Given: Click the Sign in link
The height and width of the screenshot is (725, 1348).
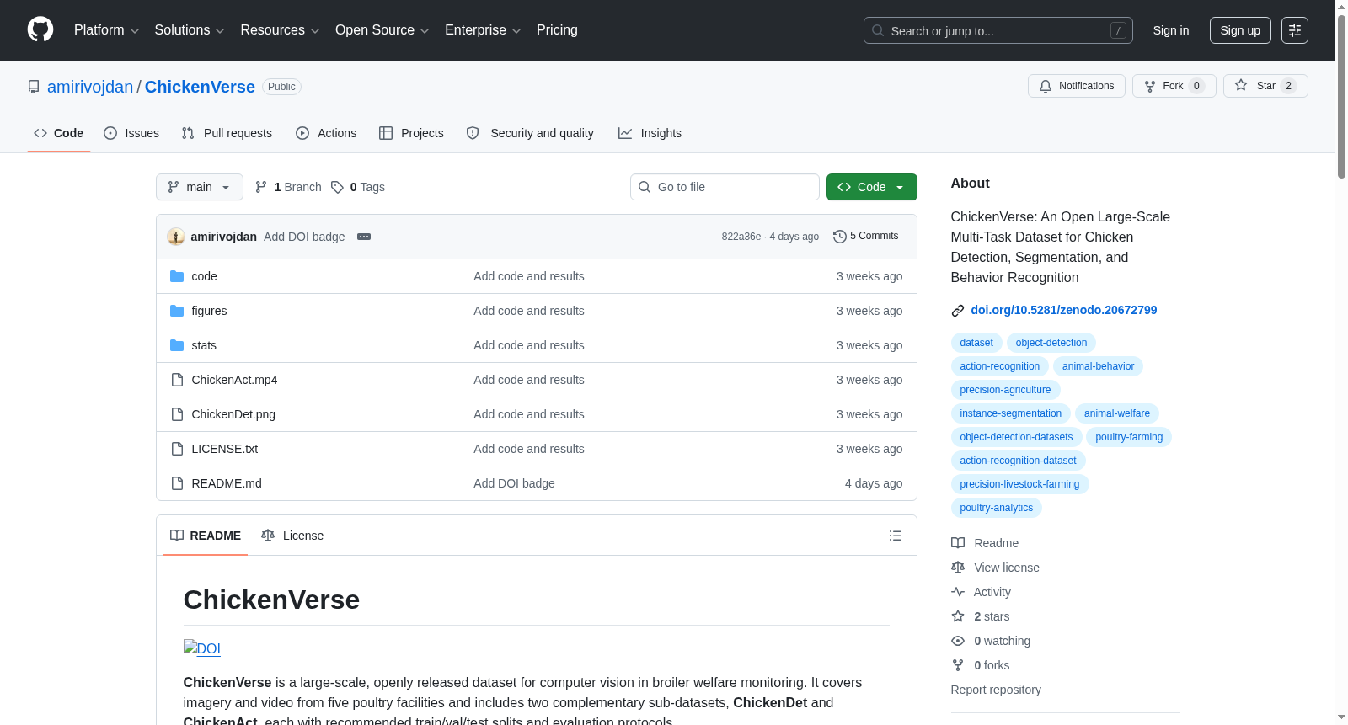Looking at the screenshot, I should point(1171,30).
